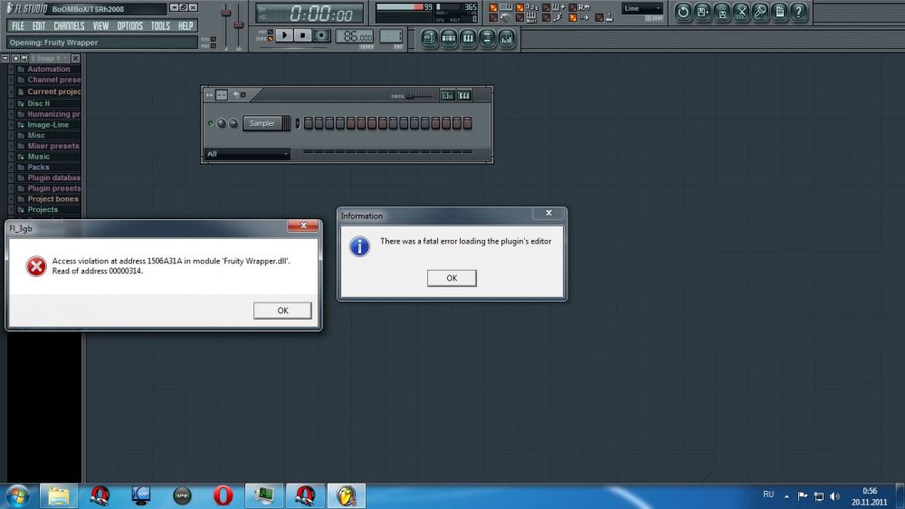Click the browser reread structure arrow icon
This screenshot has width=905, height=509.
pos(24,58)
